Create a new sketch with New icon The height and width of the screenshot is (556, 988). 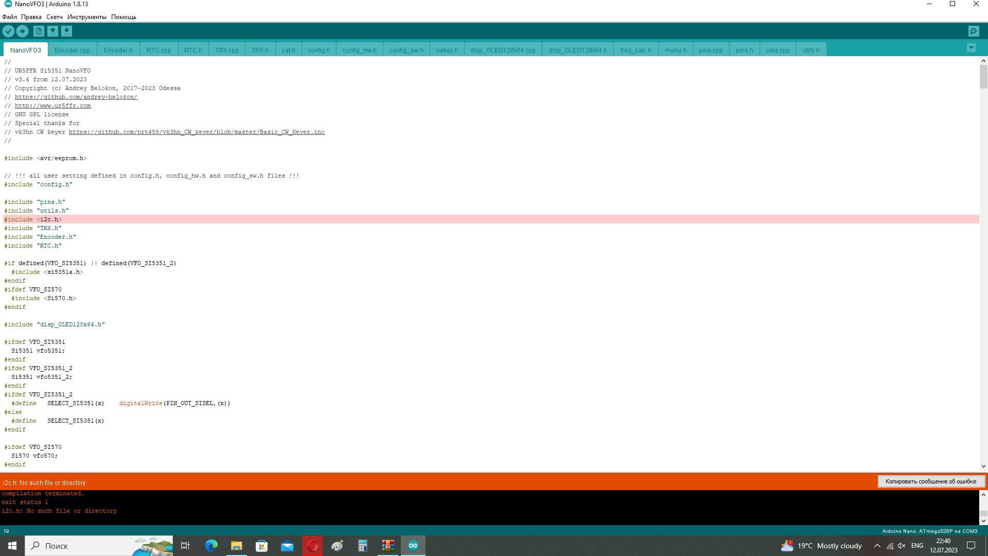click(39, 31)
